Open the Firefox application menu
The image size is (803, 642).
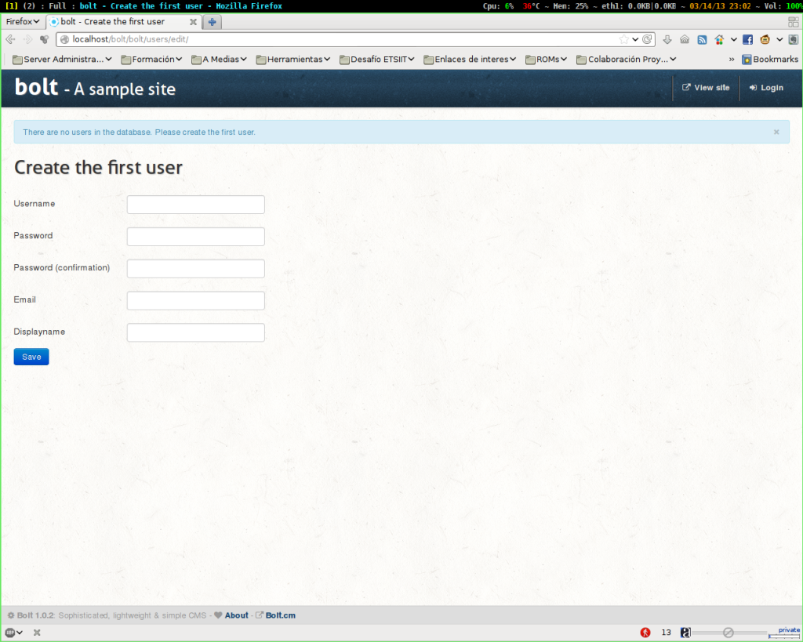click(23, 21)
